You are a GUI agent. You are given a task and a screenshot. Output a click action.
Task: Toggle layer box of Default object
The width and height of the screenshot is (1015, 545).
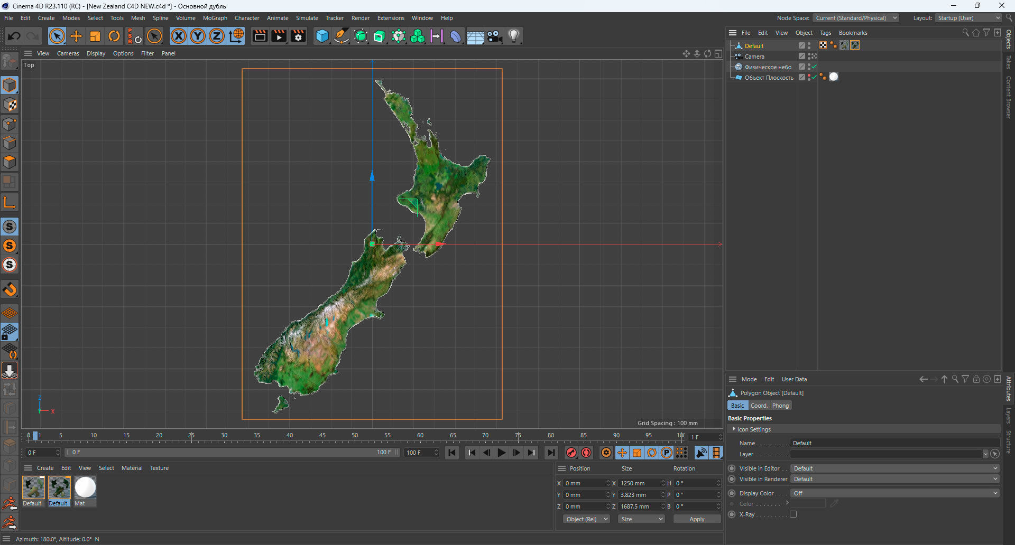[x=802, y=46]
